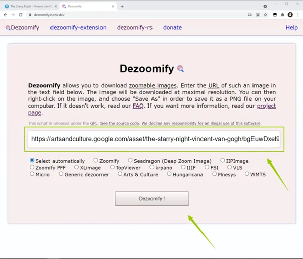Click the browser address bar URL

coord(49,15)
